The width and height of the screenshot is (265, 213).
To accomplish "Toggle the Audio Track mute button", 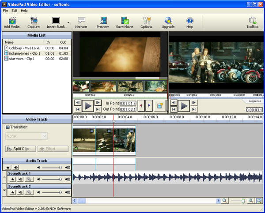I will [x=15, y=168].
